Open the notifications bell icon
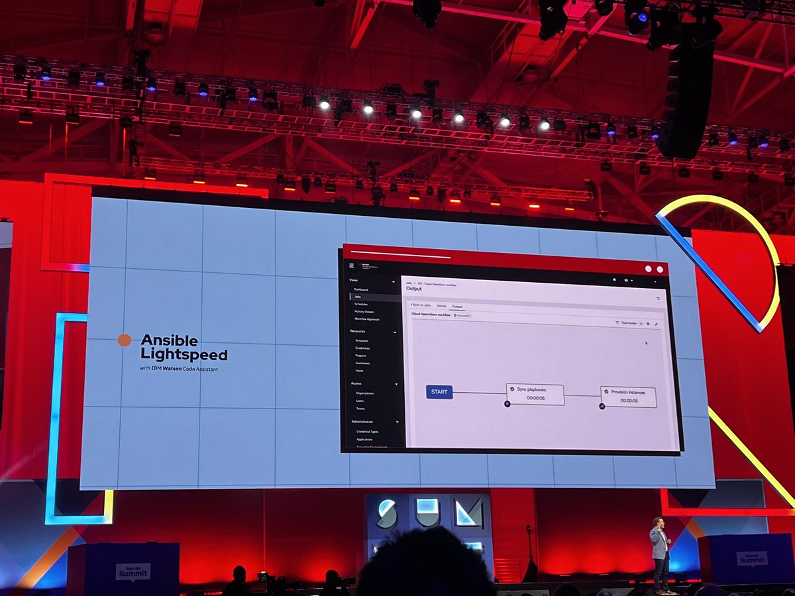The image size is (795, 596). (614, 279)
